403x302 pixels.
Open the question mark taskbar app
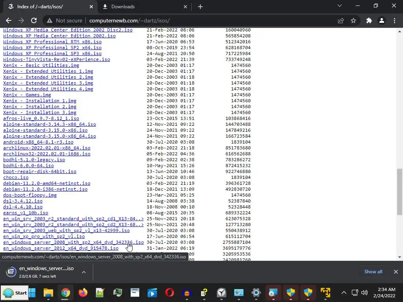204,293
